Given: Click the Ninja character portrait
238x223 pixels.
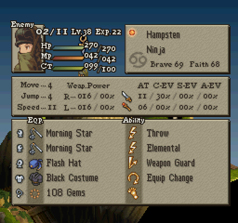Looking at the screenshot, I should click(28, 49).
